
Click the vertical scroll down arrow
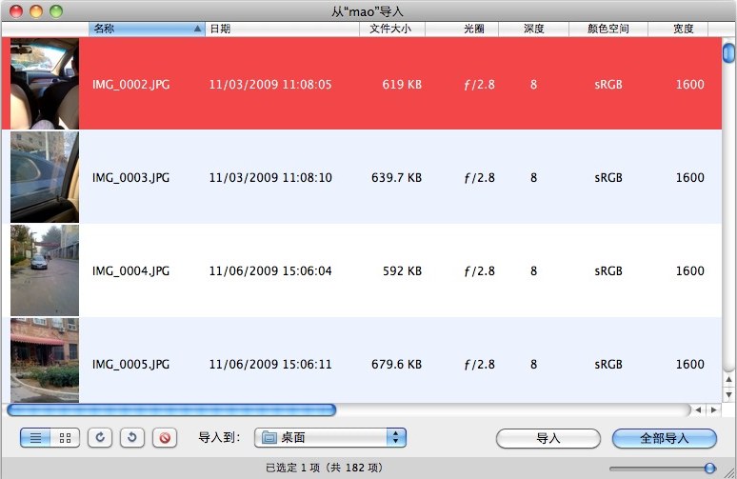click(x=728, y=395)
